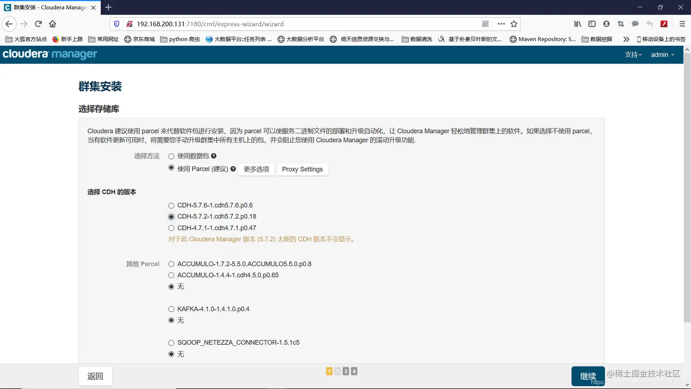Choose CDH-4.7.1-1.cdh4.7.1.p0.47 version
The image size is (691, 389).
tap(171, 228)
